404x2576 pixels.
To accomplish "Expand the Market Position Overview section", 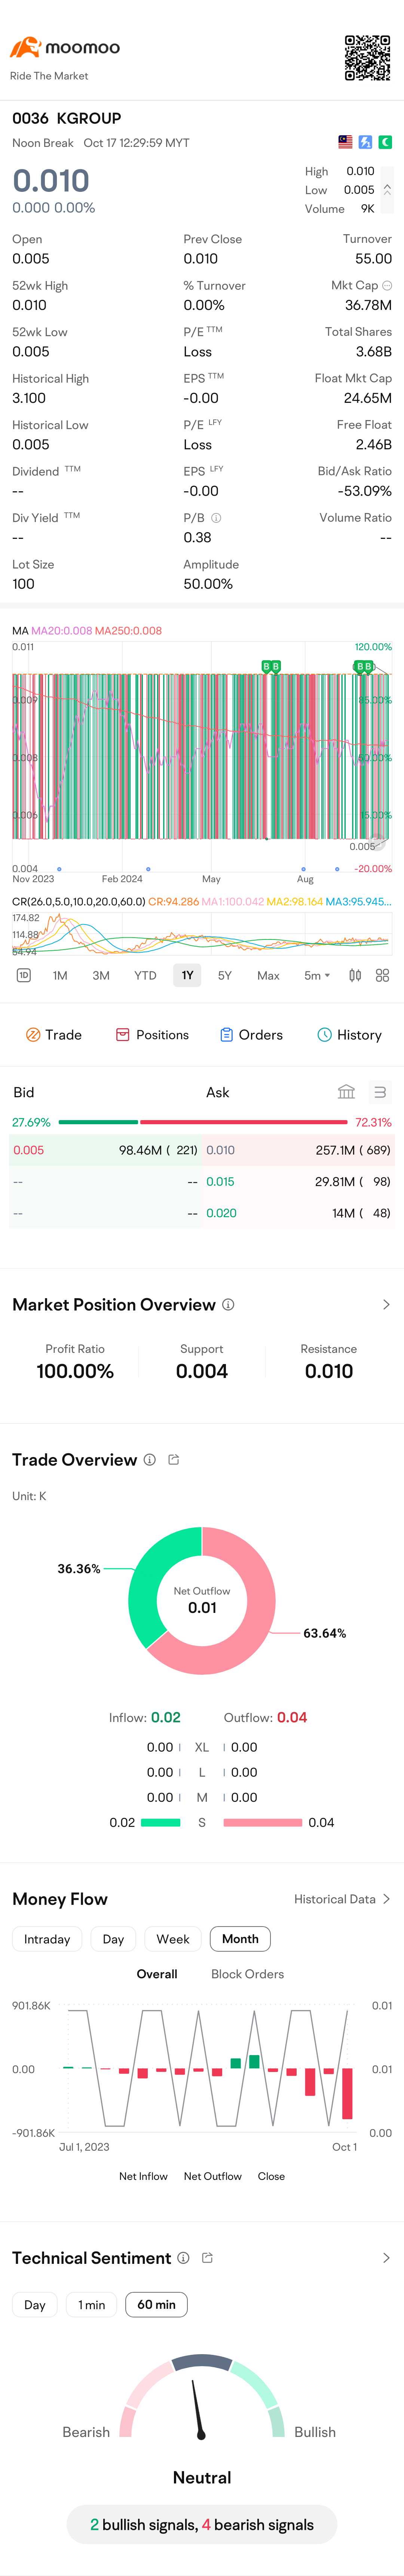I will pyautogui.click(x=386, y=1305).
